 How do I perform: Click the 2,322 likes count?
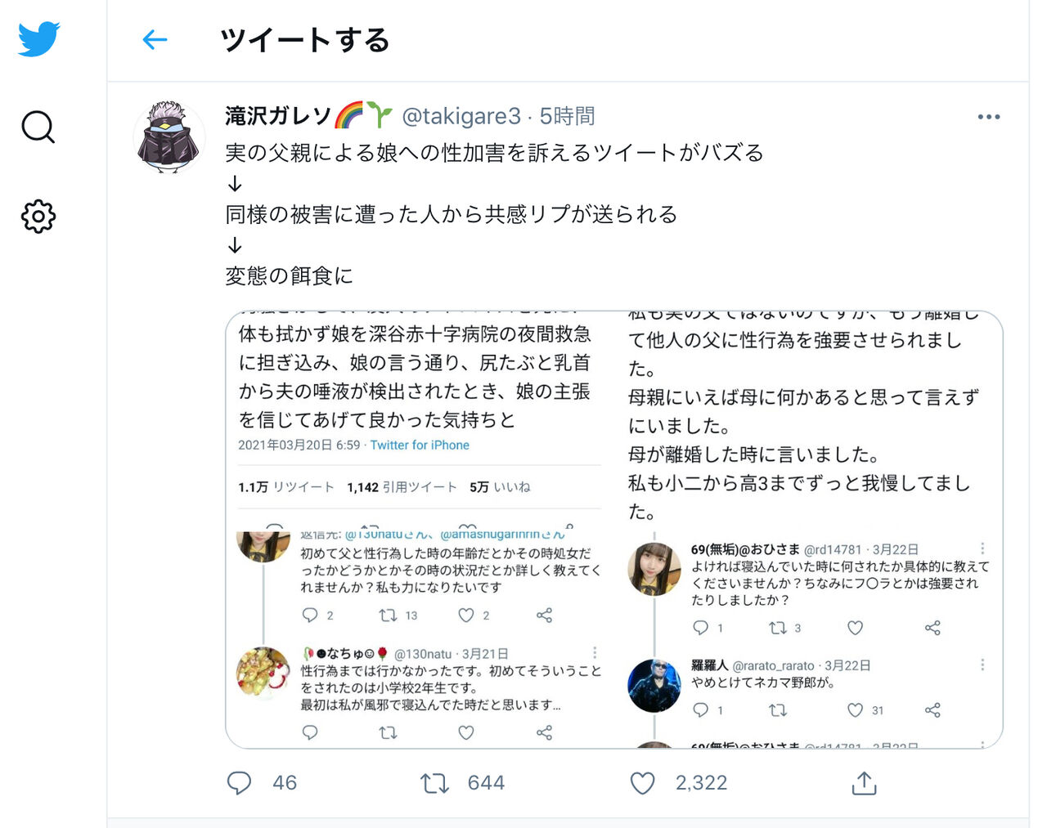tap(701, 783)
